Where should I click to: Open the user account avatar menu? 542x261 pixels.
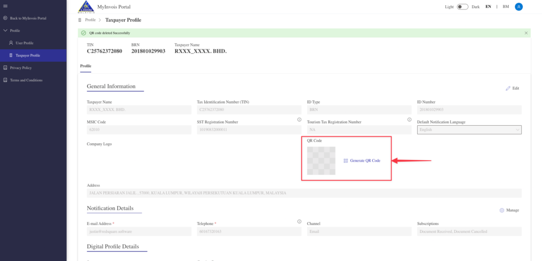(x=519, y=6)
